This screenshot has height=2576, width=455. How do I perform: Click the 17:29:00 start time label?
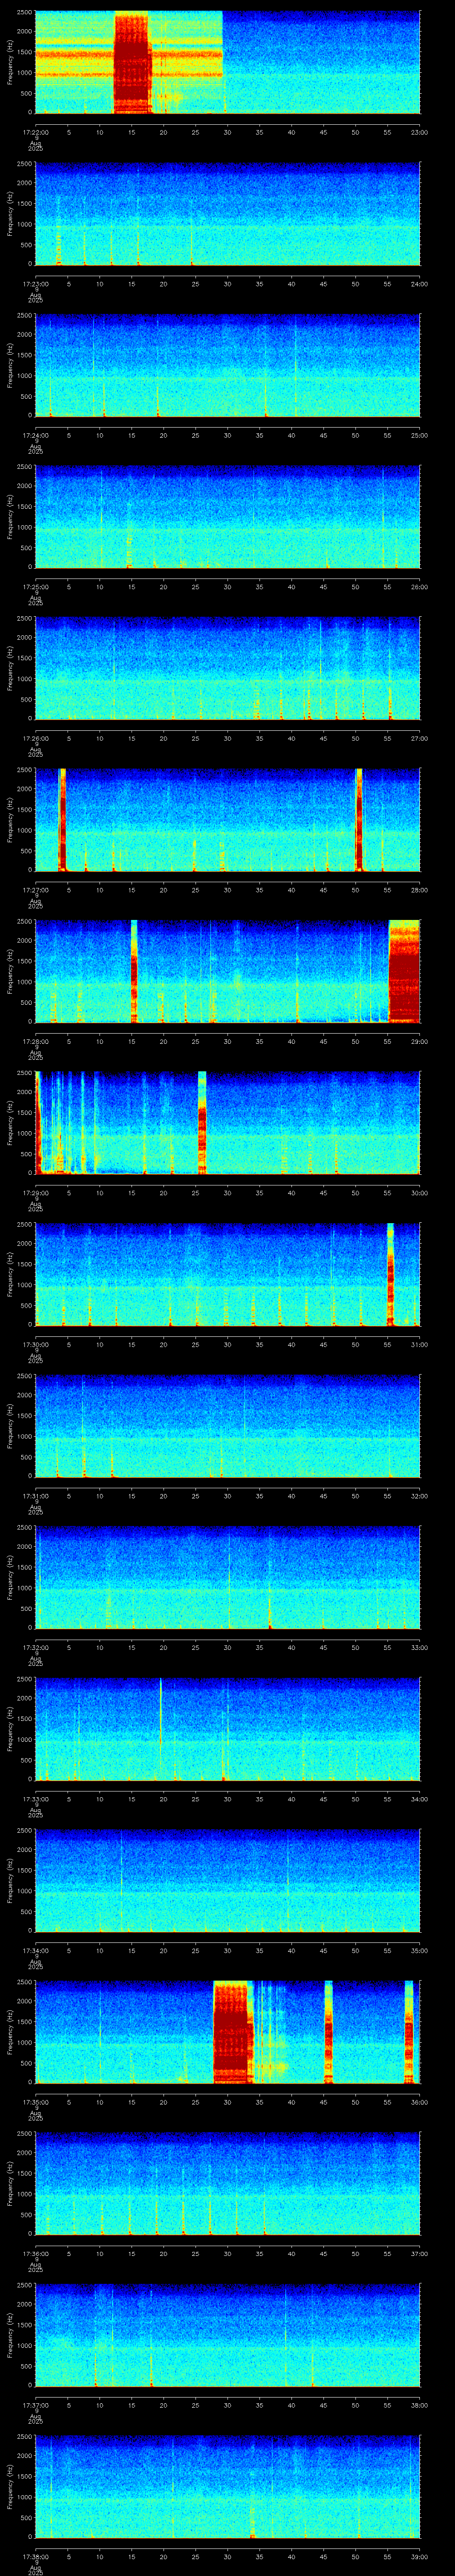35,1193
